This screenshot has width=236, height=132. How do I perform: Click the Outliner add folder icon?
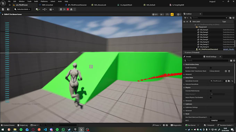coord(230,18)
